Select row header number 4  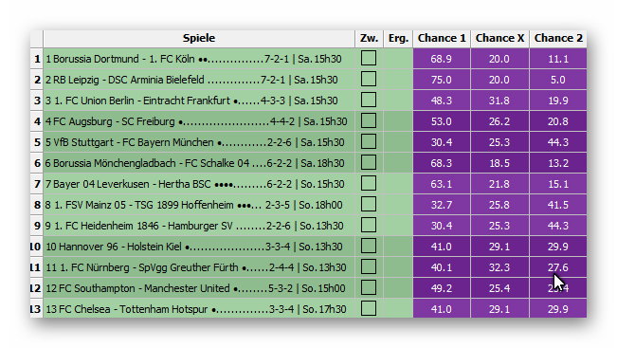[x=37, y=121]
